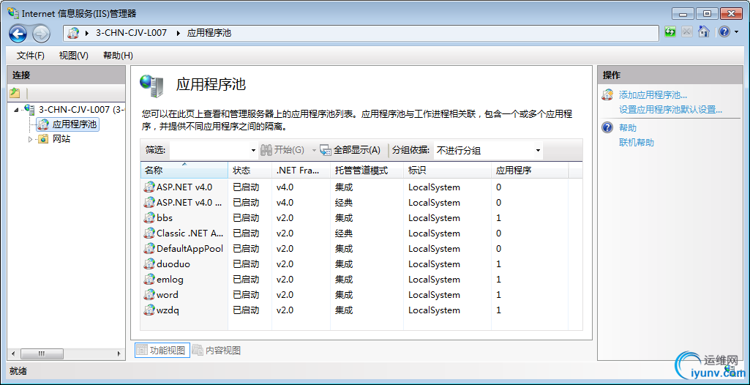This screenshot has width=750, height=385.
Task: Expand the 网站 tree node
Action: point(30,140)
